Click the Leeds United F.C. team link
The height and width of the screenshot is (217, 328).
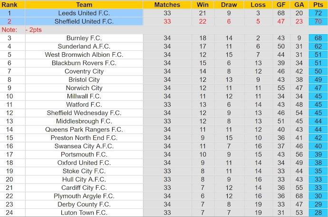click(84, 13)
